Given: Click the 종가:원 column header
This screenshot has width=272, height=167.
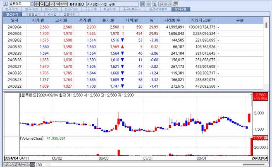Looking at the screenshot, I should (x=108, y=20).
